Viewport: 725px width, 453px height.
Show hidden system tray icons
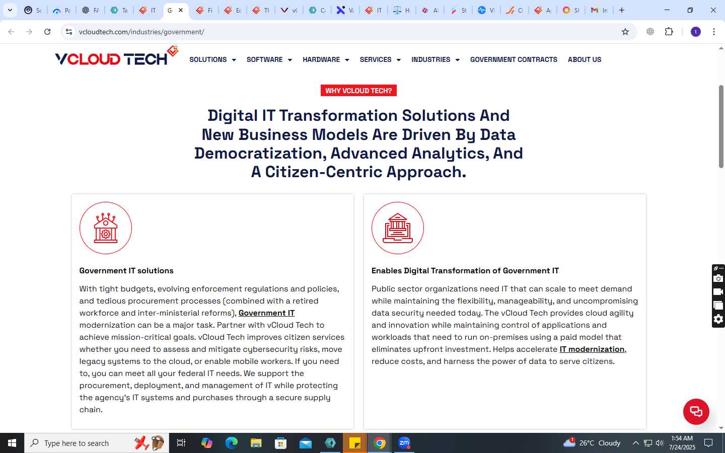635,443
